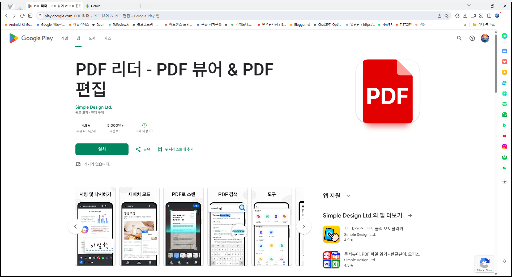Click the Play Store profile avatar
The width and height of the screenshot is (512, 277).
point(485,38)
